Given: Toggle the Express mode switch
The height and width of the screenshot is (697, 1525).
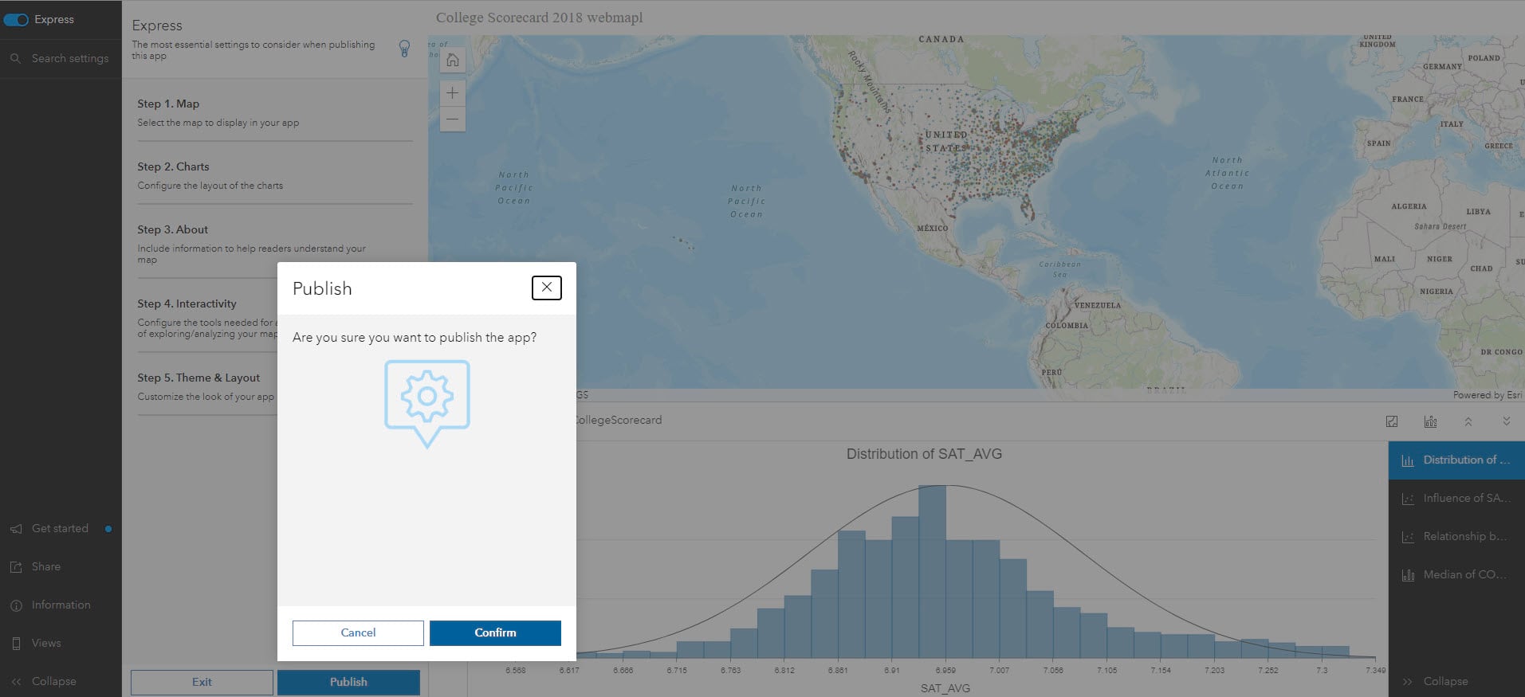Looking at the screenshot, I should 16,20.
